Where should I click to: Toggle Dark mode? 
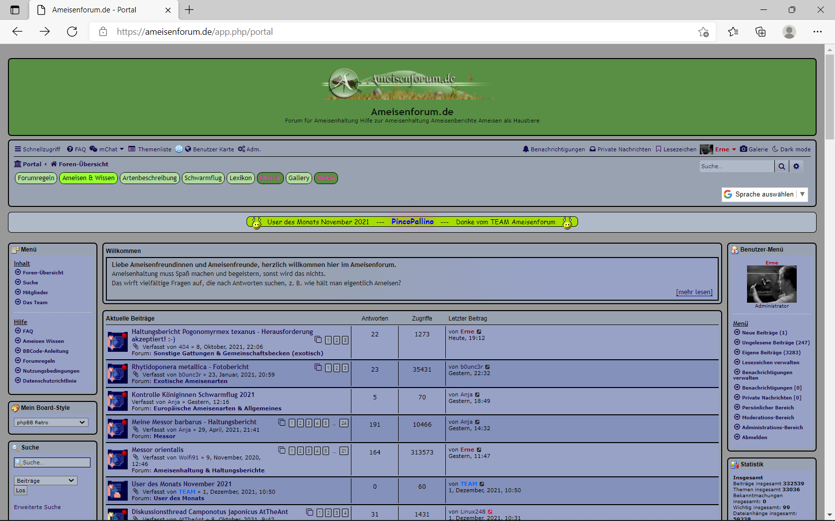[791, 149]
